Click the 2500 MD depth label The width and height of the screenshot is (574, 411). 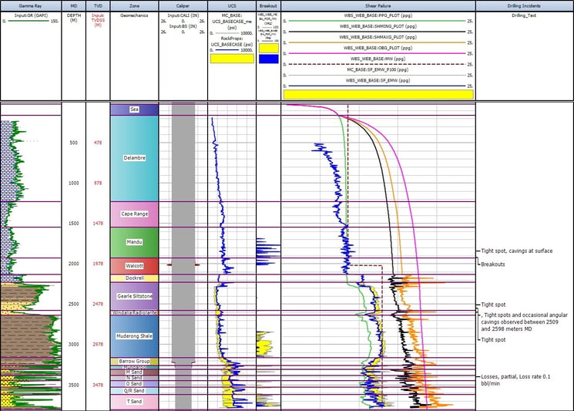[x=74, y=304]
